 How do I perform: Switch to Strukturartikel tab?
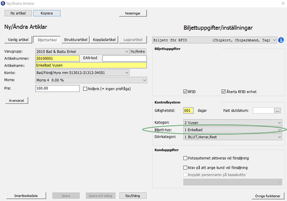[75, 39]
